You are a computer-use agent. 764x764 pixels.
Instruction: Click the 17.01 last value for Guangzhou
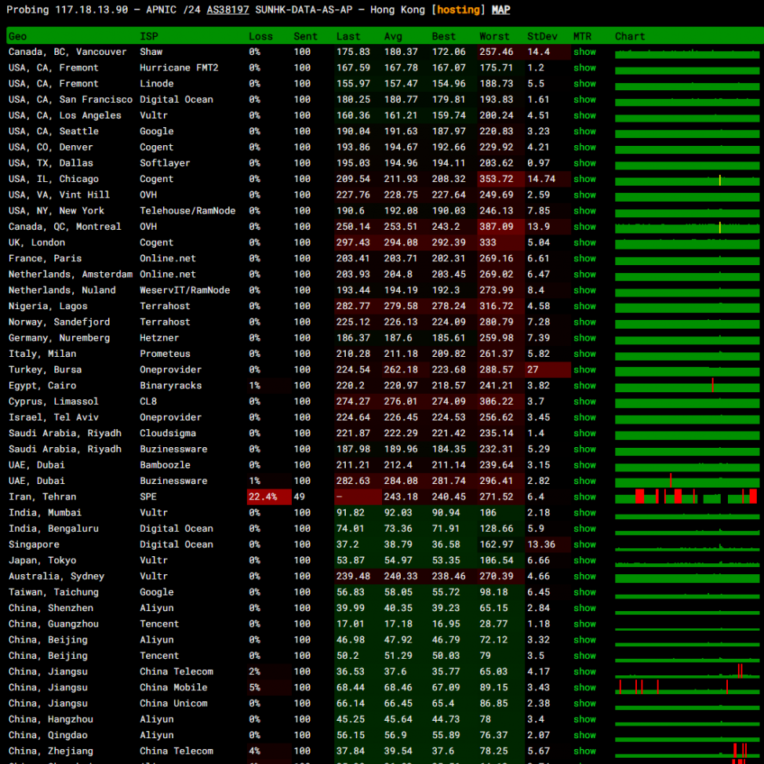(350, 624)
